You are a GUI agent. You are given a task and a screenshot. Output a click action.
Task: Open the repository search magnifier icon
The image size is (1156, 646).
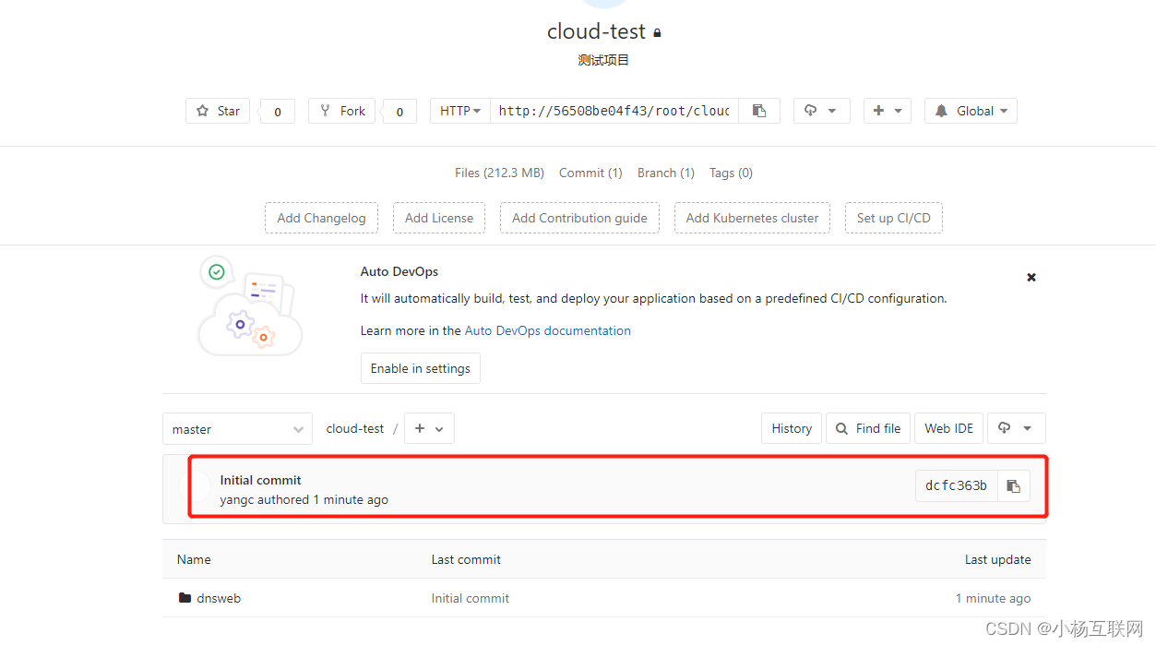coord(840,428)
